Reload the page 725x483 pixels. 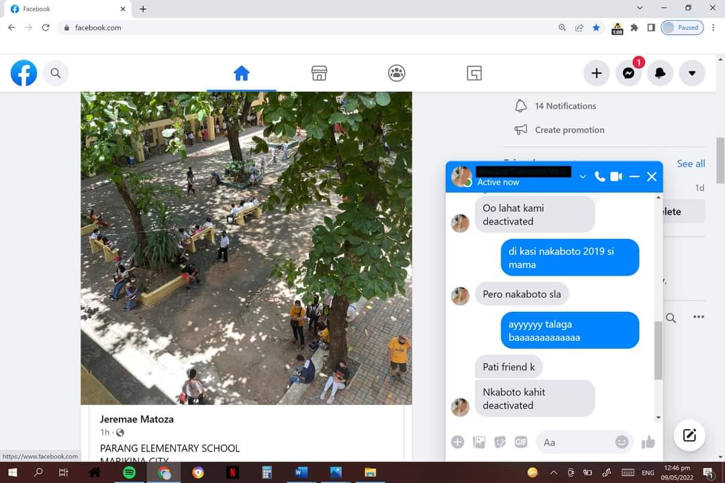(46, 28)
